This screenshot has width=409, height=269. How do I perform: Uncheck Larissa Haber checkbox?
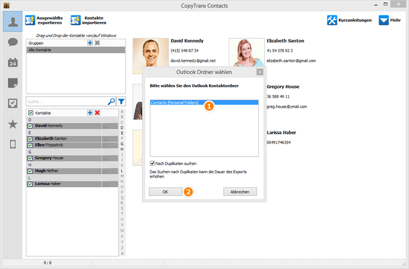[30, 184]
